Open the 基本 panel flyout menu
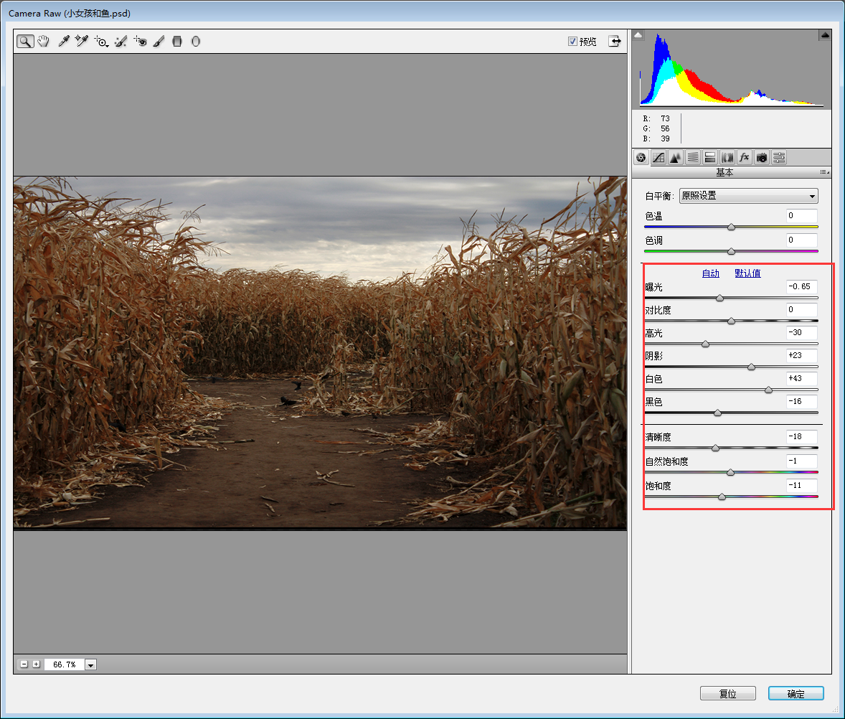Viewport: 845px width, 719px height. coord(824,172)
